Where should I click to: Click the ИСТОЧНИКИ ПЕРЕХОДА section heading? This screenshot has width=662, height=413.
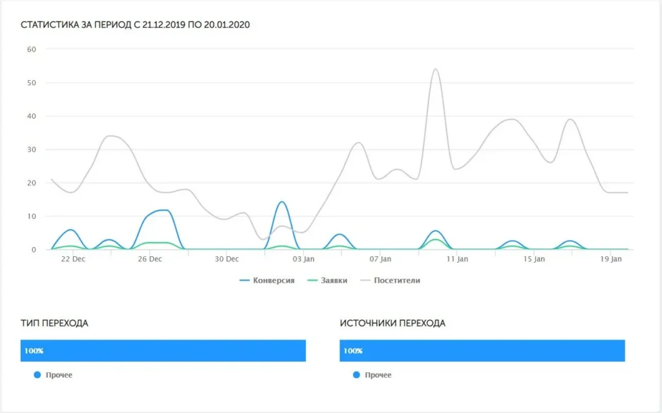pos(392,323)
